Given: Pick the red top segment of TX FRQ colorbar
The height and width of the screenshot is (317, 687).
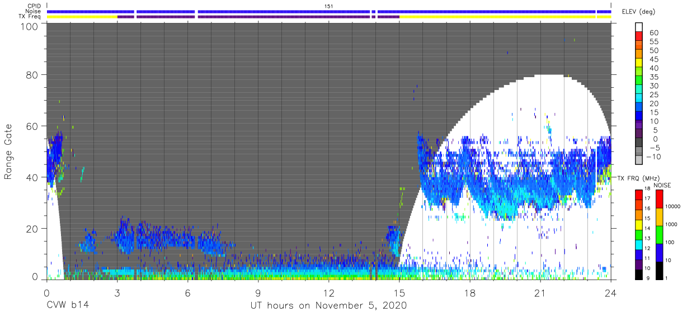Looking at the screenshot, I should click(639, 195).
